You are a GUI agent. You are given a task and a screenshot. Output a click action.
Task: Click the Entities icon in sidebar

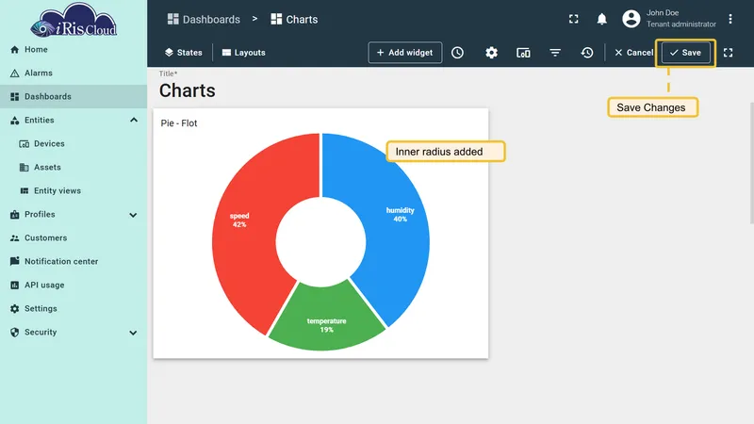tap(14, 121)
